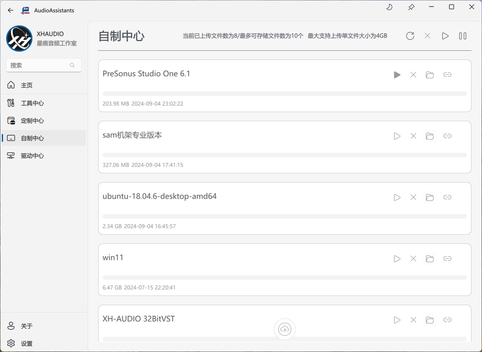
Task: Pause all transfers with the header pause icon
Action: [x=462, y=36]
